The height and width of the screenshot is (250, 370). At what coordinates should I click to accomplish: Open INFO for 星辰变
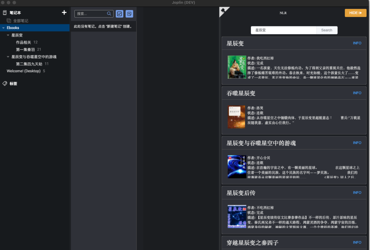[x=357, y=43]
